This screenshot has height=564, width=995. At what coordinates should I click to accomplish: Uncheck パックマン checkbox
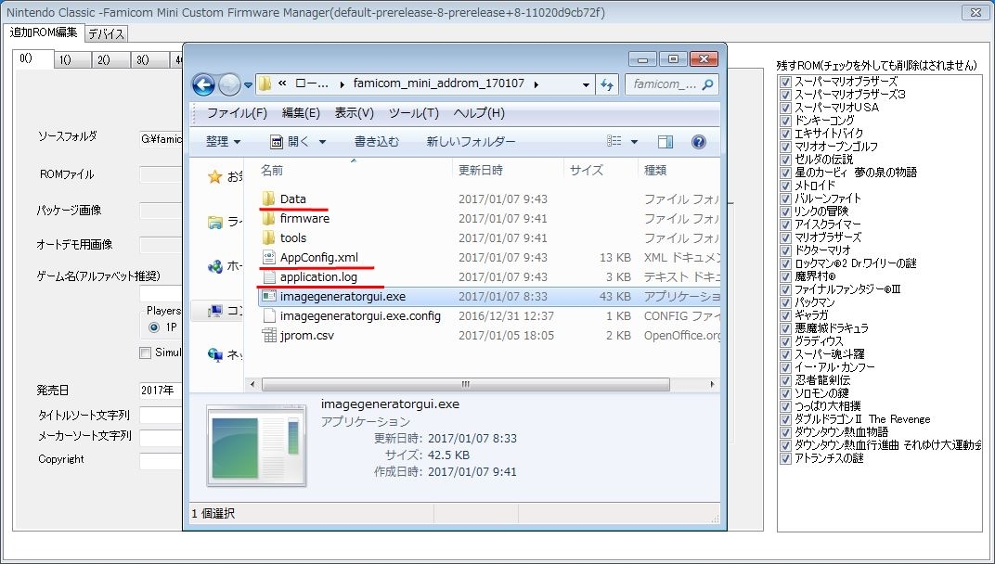pyautogui.click(x=785, y=302)
